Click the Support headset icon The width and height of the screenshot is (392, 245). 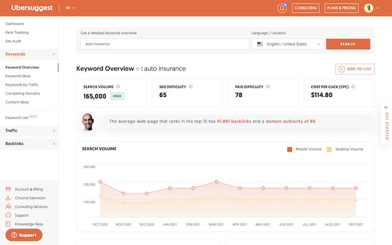[x=8, y=215]
